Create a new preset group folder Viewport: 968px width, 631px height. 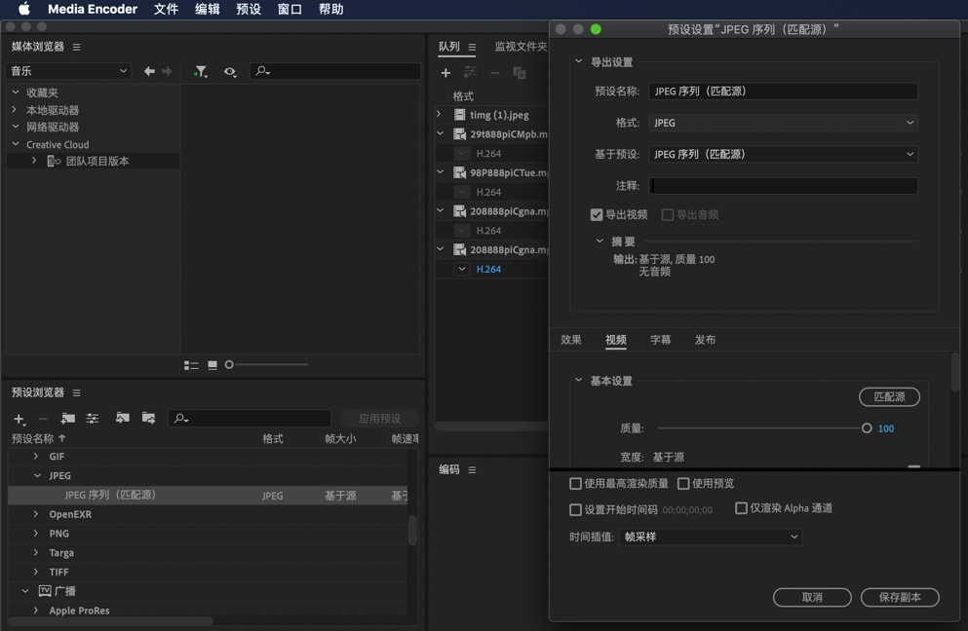click(68, 418)
